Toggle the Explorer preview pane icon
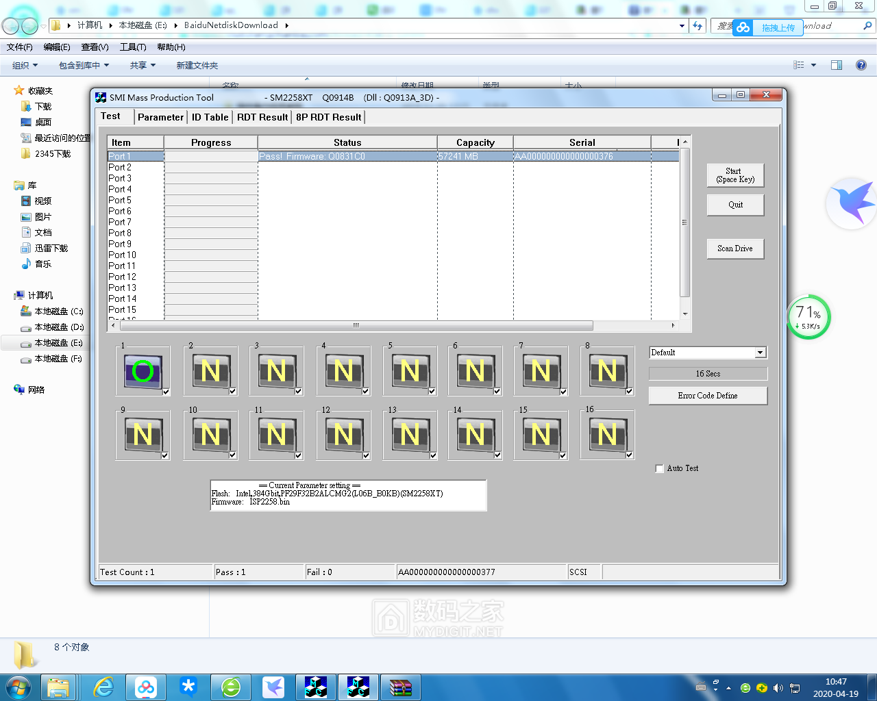 [x=837, y=65]
